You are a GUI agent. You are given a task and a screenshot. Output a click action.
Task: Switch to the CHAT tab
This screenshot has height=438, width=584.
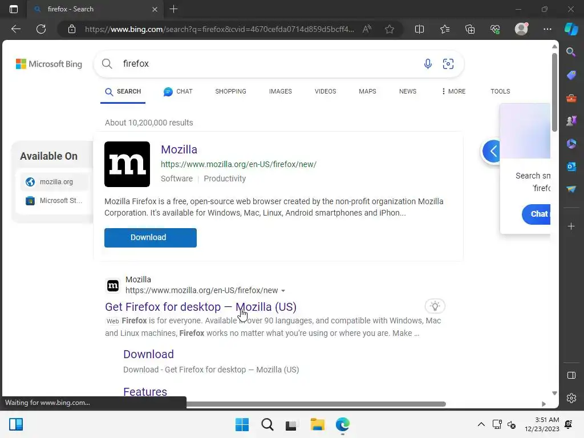click(x=178, y=92)
